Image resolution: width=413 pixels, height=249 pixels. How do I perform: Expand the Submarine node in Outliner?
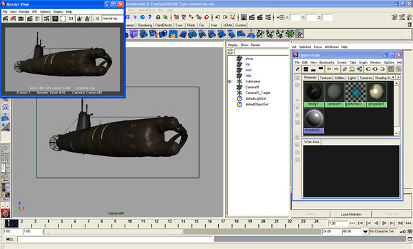[x=230, y=82]
